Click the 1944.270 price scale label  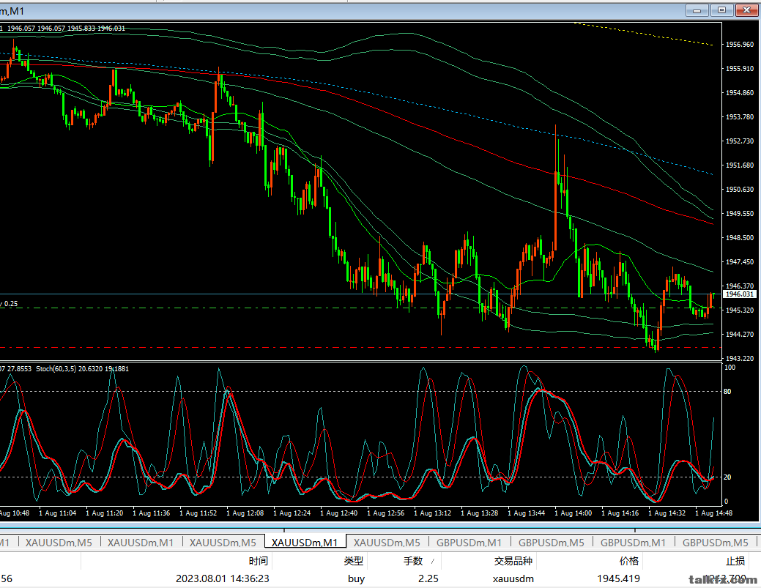(740, 334)
